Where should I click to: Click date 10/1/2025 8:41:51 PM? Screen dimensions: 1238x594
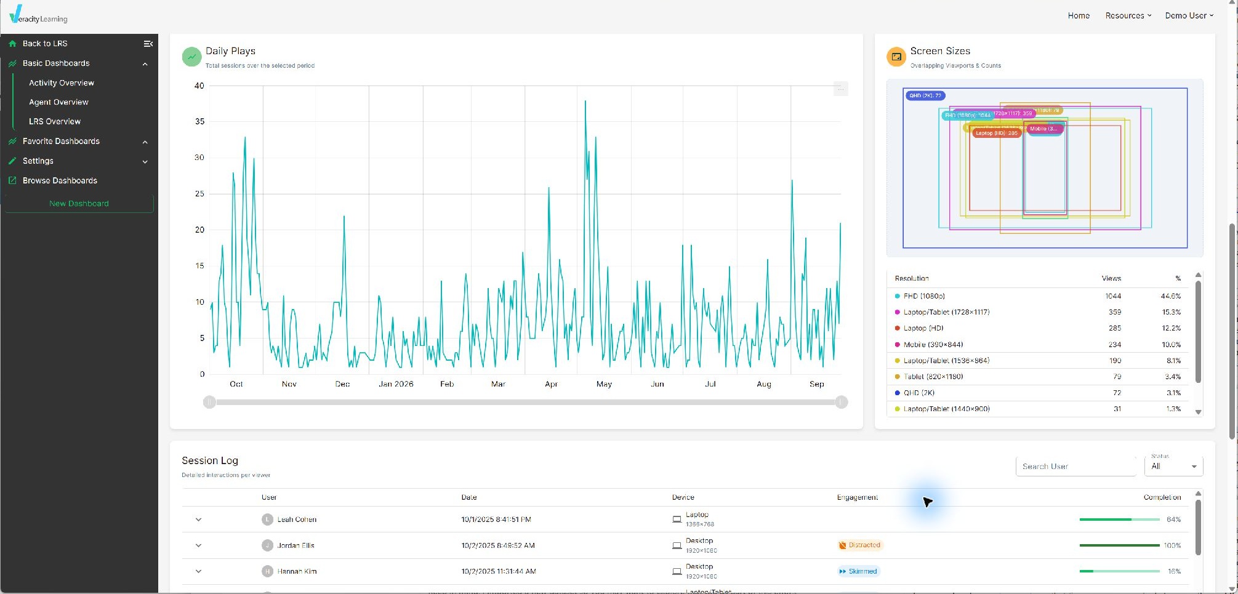[496, 520]
